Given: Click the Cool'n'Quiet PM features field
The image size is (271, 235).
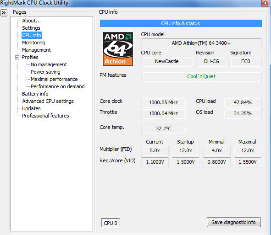Looking at the screenshot, I should [201, 76].
